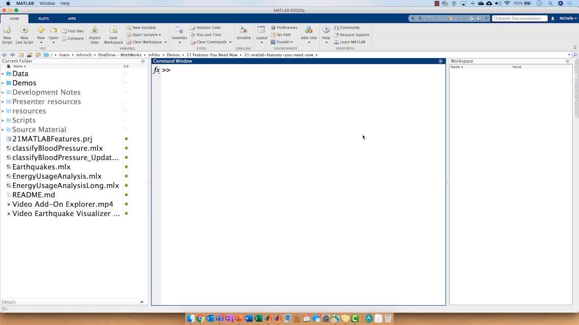
Task: Switch to the APPS tab
Action: (72, 19)
